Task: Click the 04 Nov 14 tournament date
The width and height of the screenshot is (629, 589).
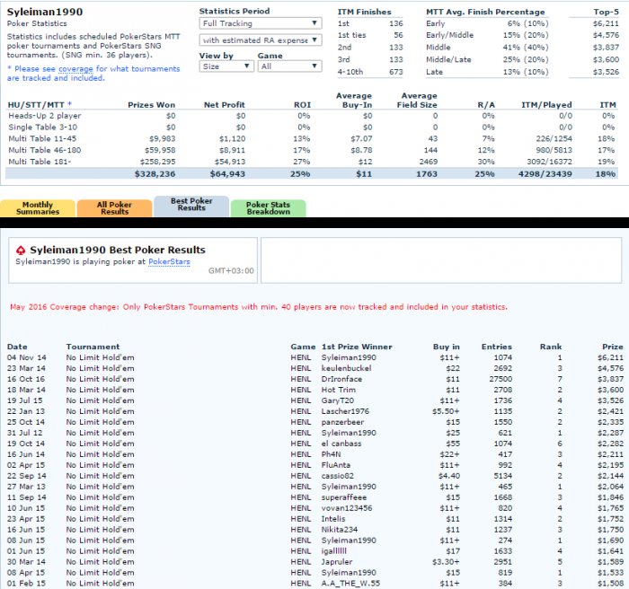Action: pyautogui.click(x=26, y=357)
